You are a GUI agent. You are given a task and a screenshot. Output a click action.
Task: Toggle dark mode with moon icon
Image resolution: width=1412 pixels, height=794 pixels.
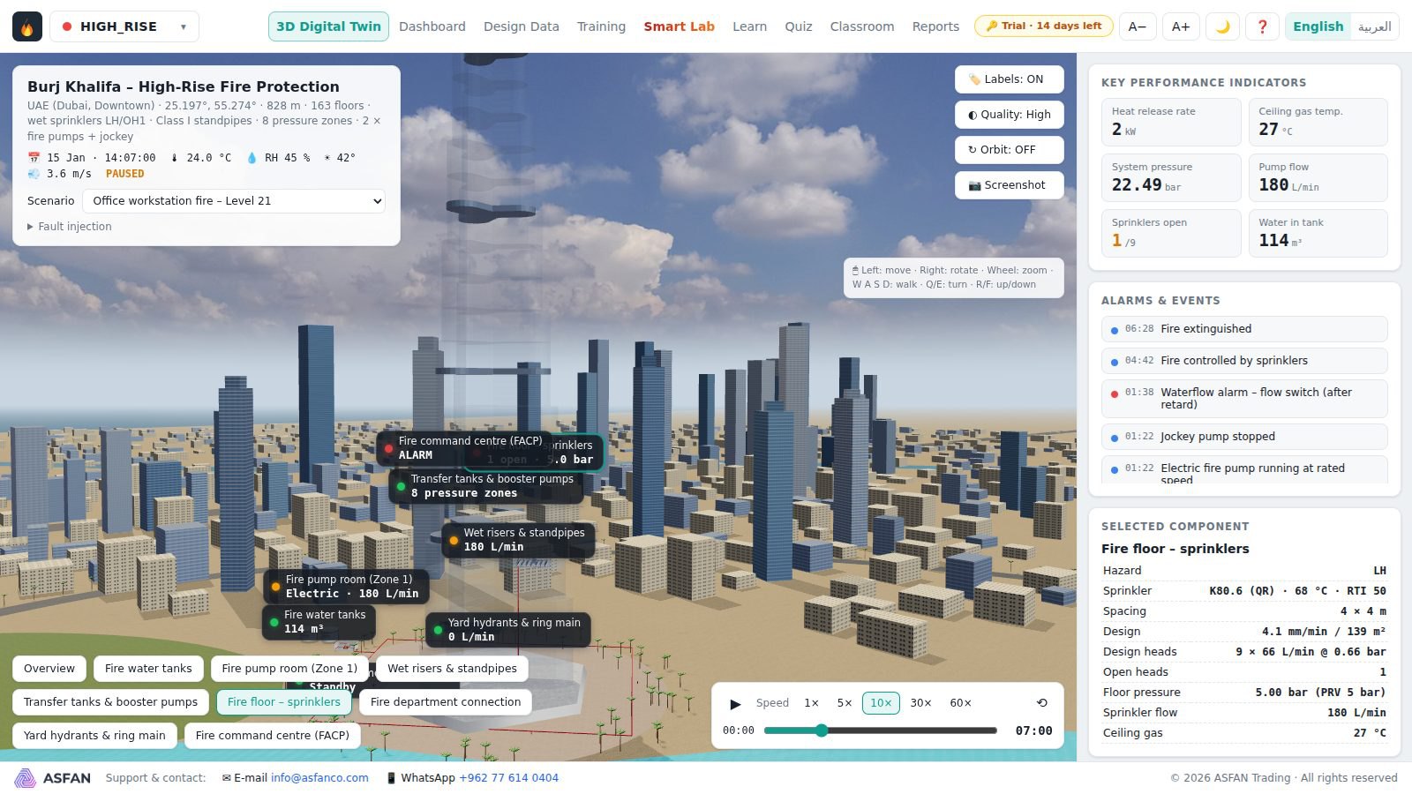tap(1222, 26)
